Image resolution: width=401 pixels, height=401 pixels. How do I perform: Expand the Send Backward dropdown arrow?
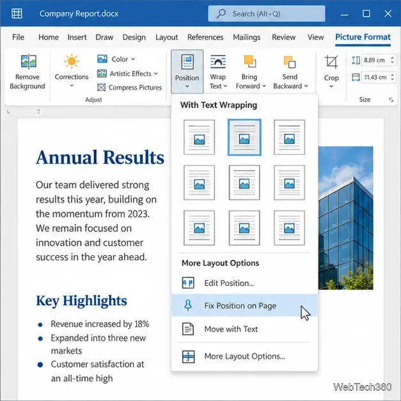(x=306, y=86)
